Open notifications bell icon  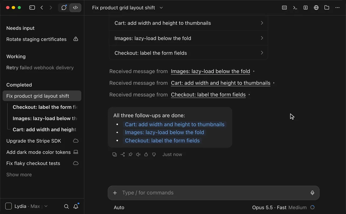[x=76, y=206]
